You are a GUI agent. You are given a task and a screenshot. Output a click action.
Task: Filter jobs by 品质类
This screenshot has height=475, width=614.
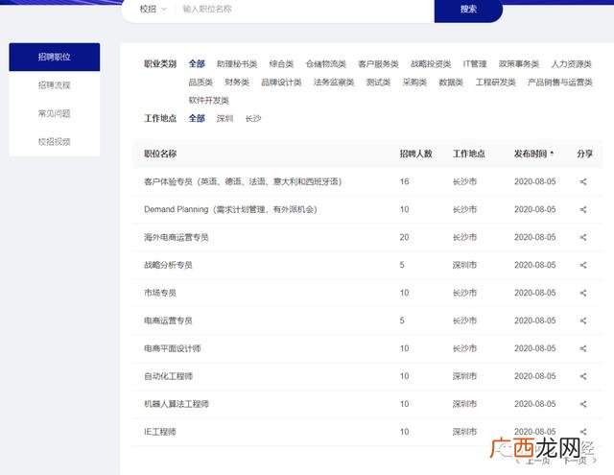(x=201, y=83)
